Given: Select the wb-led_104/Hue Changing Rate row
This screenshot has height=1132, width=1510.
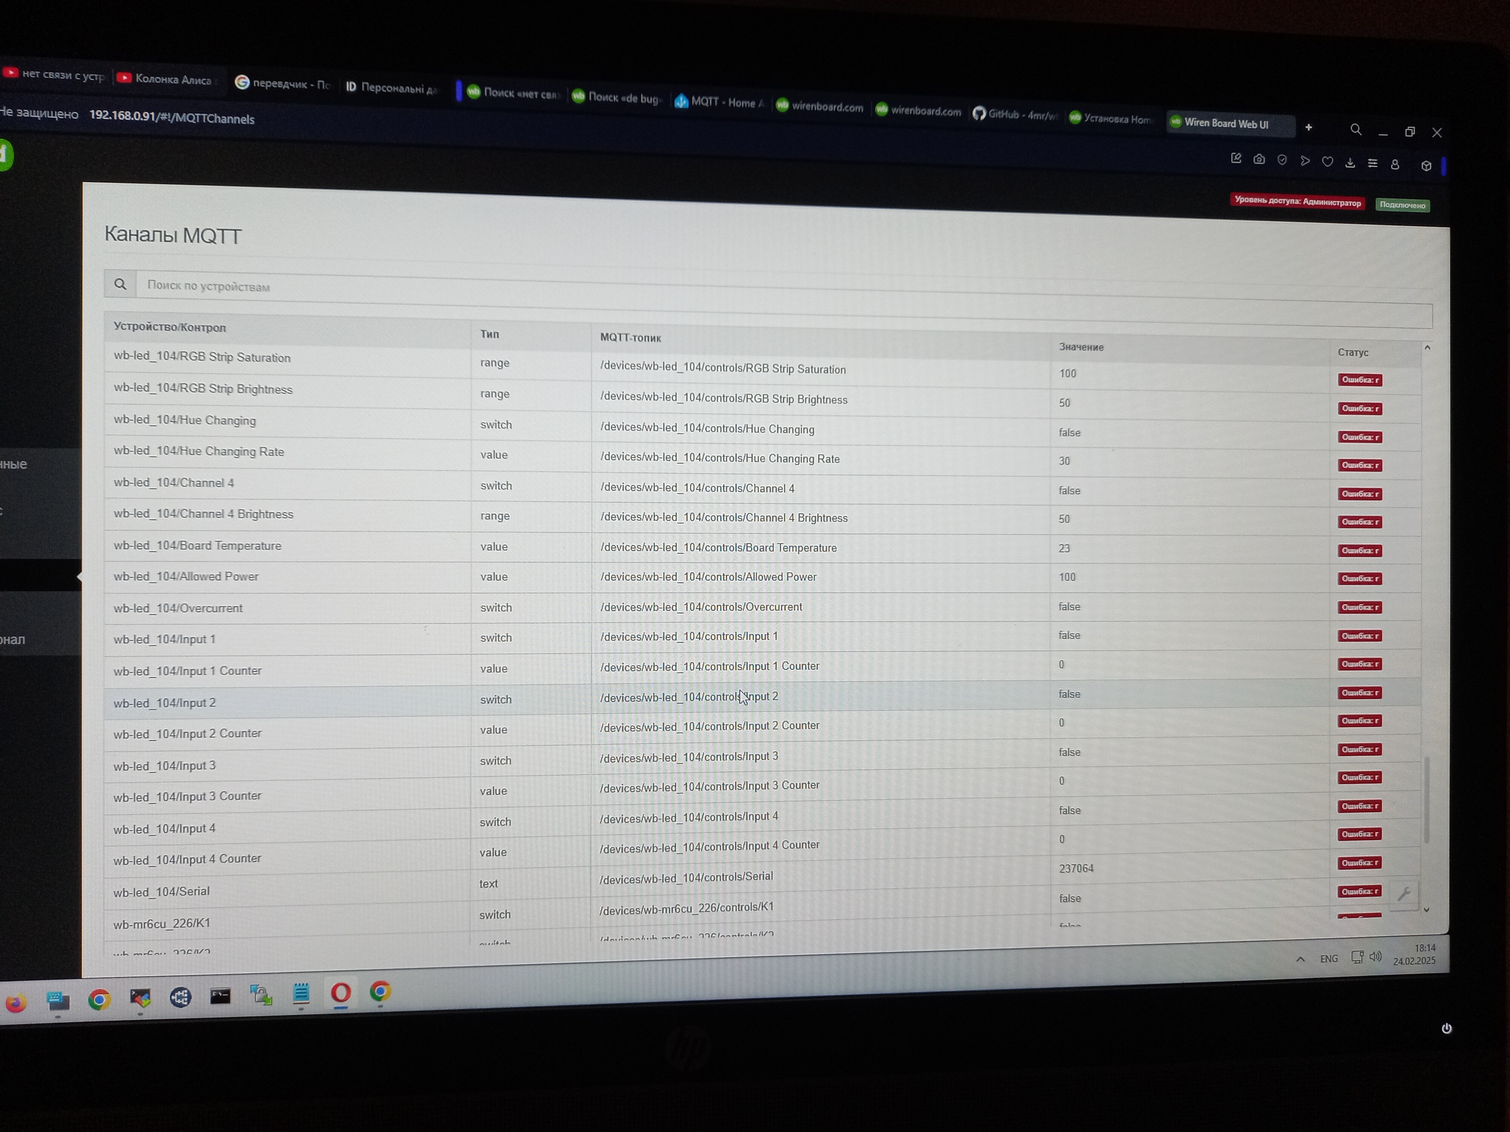Looking at the screenshot, I should [x=763, y=458].
